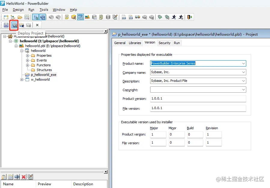Open the Description combo box arrow
The image size is (270, 188).
click(244, 81)
